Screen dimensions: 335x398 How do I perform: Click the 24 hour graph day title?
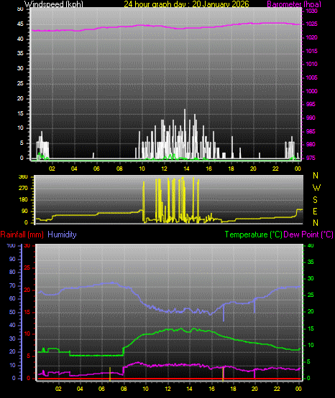186,4
